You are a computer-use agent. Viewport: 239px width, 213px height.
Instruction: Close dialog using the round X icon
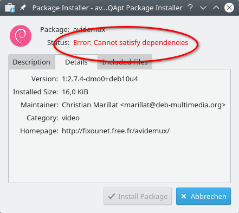click(x=229, y=8)
